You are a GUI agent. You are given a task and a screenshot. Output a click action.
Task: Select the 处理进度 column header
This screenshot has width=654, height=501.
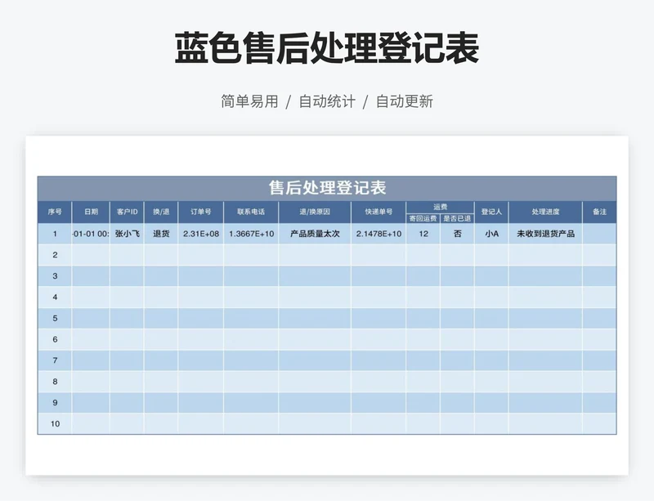pyautogui.click(x=545, y=212)
